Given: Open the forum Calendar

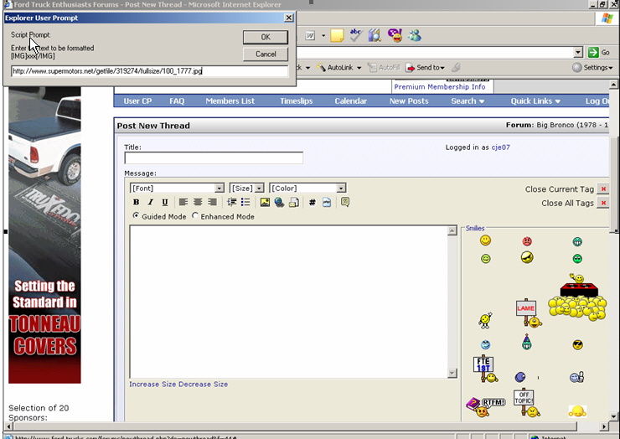Looking at the screenshot, I should click(351, 101).
